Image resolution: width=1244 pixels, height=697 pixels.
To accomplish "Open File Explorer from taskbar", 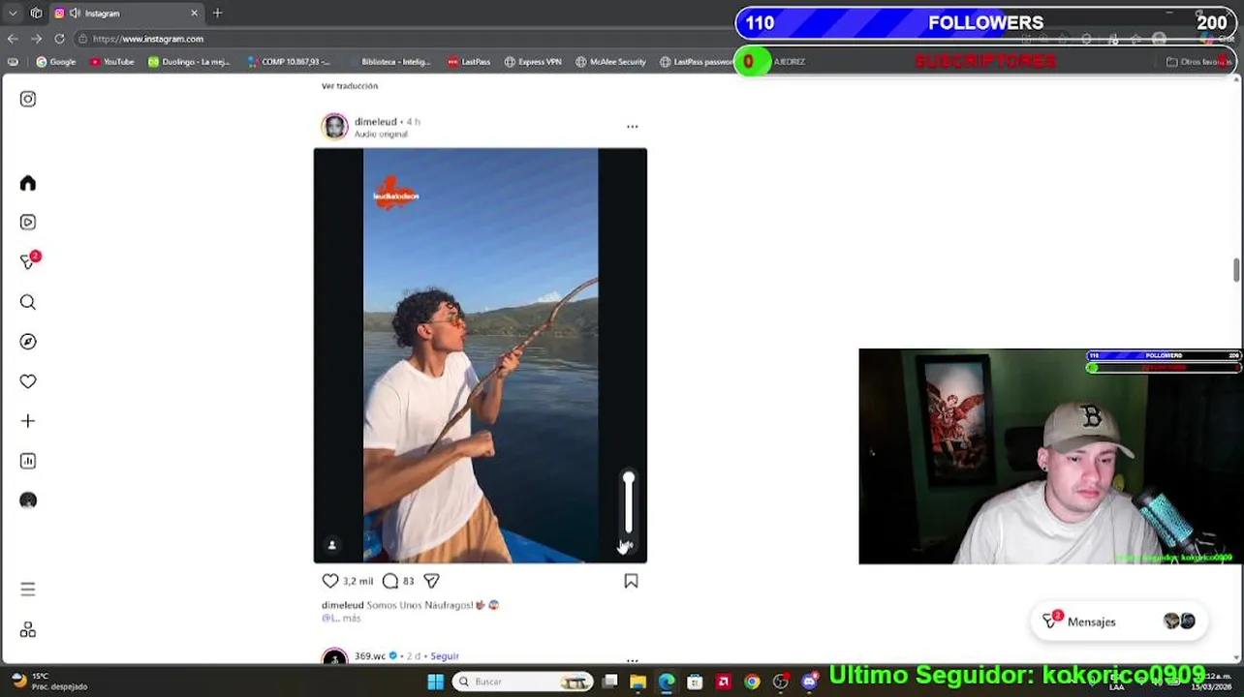I will 638,682.
